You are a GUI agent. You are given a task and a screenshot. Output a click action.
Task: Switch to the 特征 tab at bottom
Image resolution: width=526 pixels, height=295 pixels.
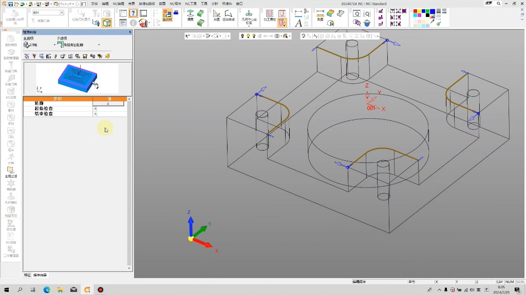tap(27, 275)
